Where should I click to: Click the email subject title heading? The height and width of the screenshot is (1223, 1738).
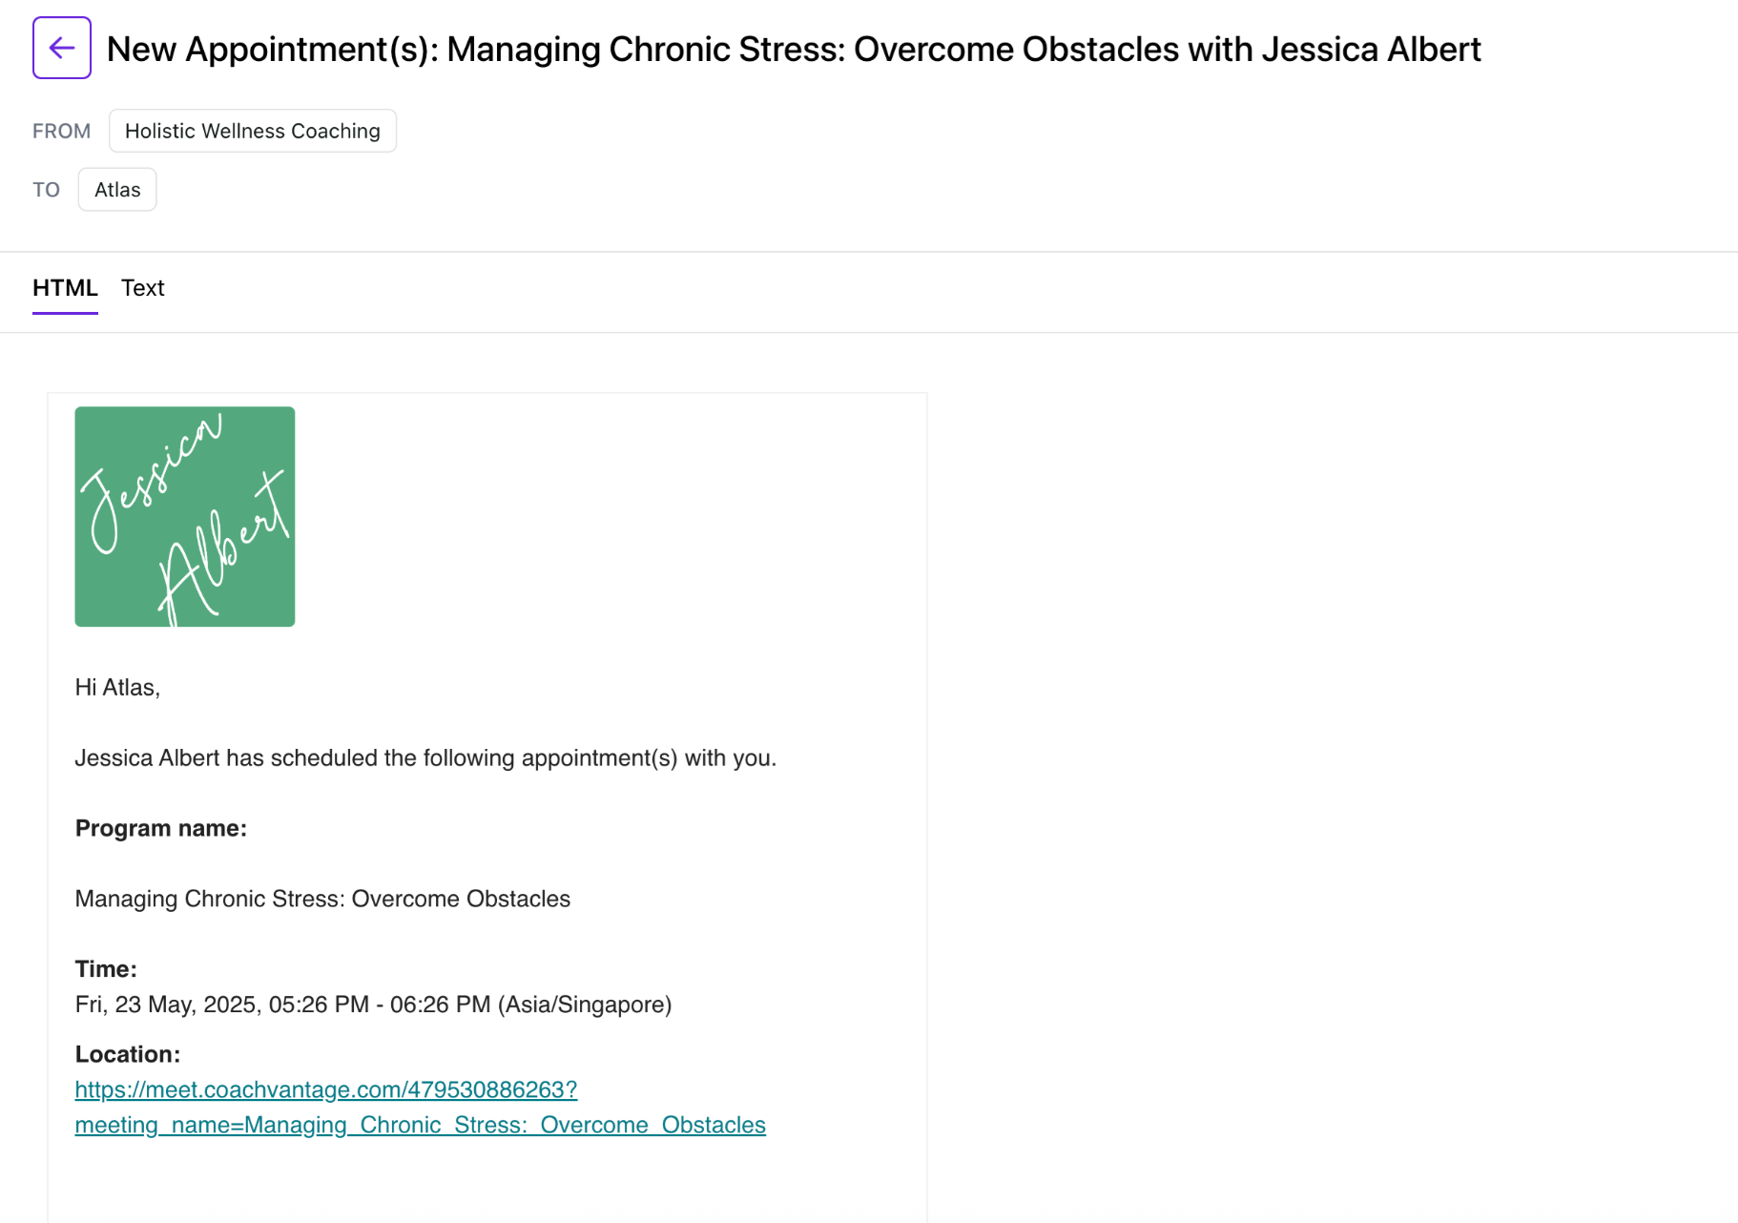794,50
